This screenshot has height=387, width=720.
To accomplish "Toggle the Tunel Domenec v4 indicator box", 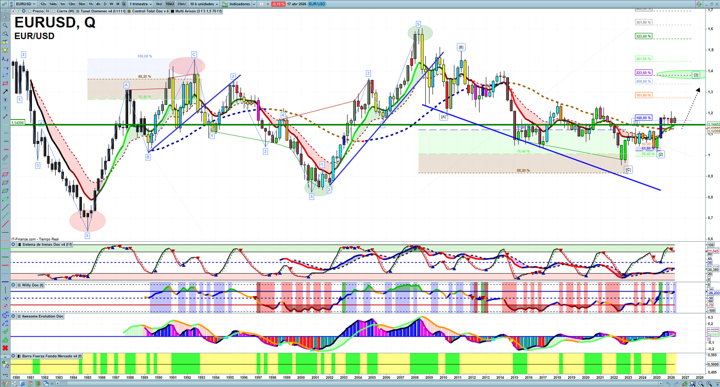I will (x=78, y=11).
